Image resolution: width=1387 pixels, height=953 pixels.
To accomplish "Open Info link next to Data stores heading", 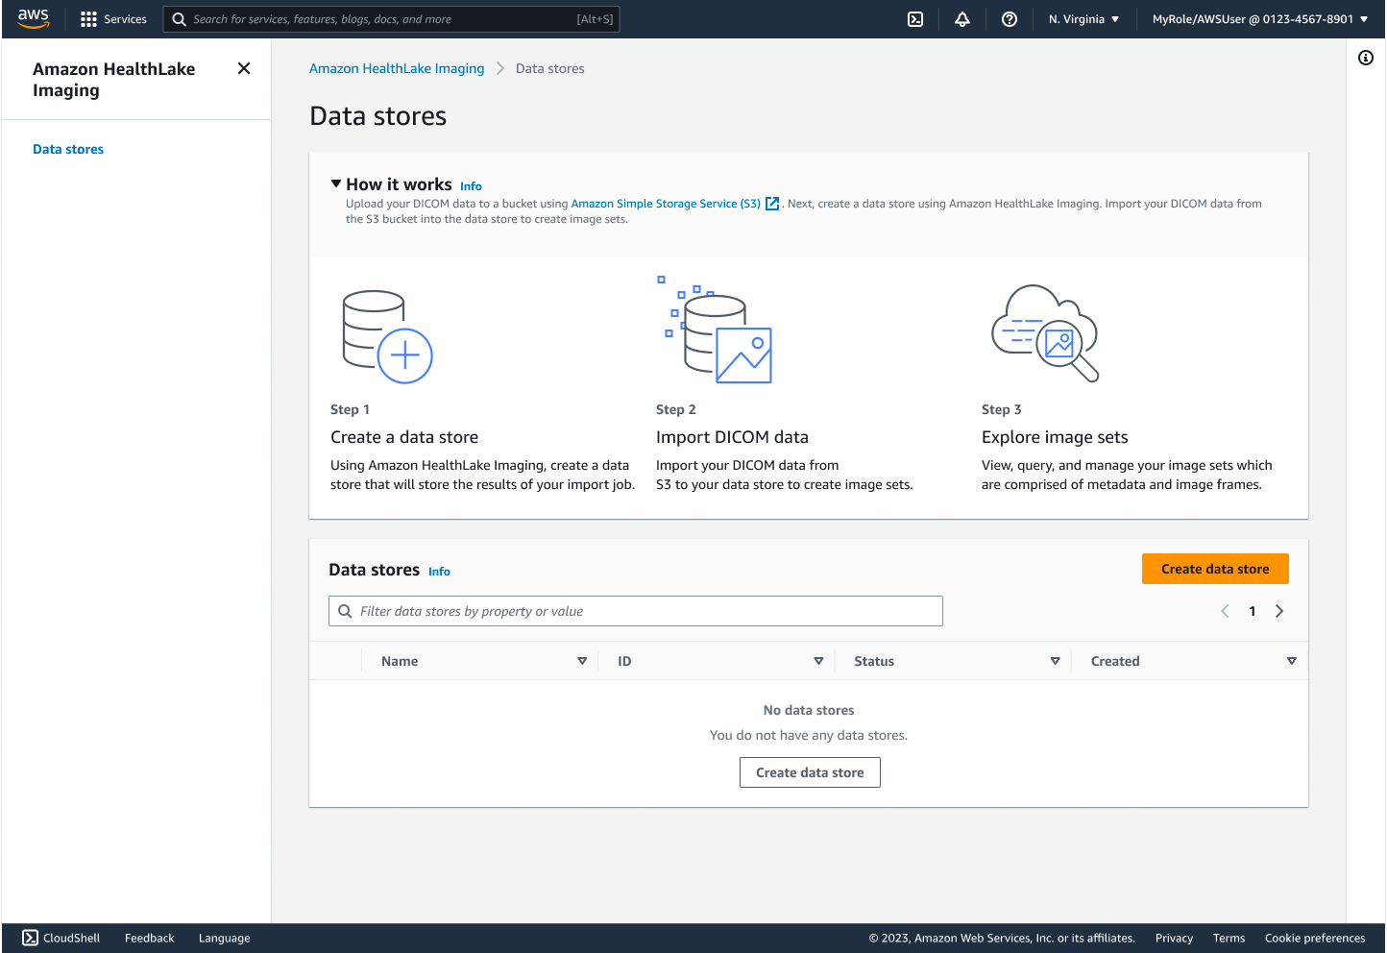I will 439,572.
